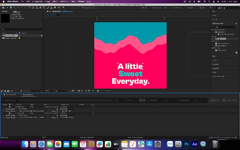The width and height of the screenshot is (240, 150).
Task: Toggle the Snapping checkbox in the toolbar
Action: coord(83,8)
